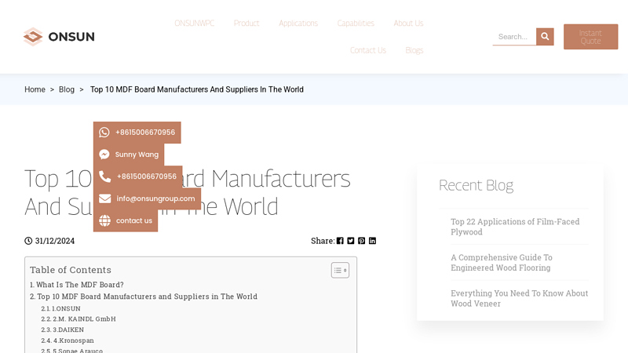
Task: Click breadcrumb current page title text
Action: tap(197, 89)
